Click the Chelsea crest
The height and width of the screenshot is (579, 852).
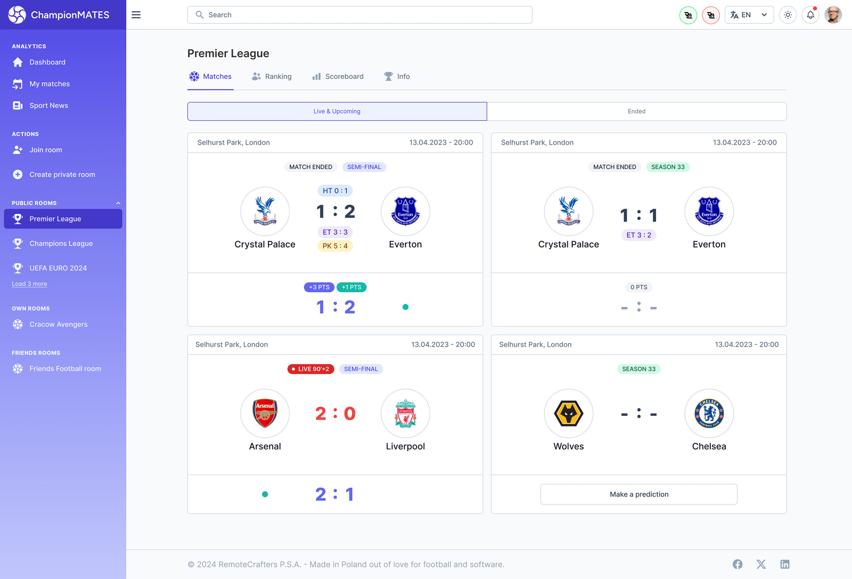coord(709,413)
